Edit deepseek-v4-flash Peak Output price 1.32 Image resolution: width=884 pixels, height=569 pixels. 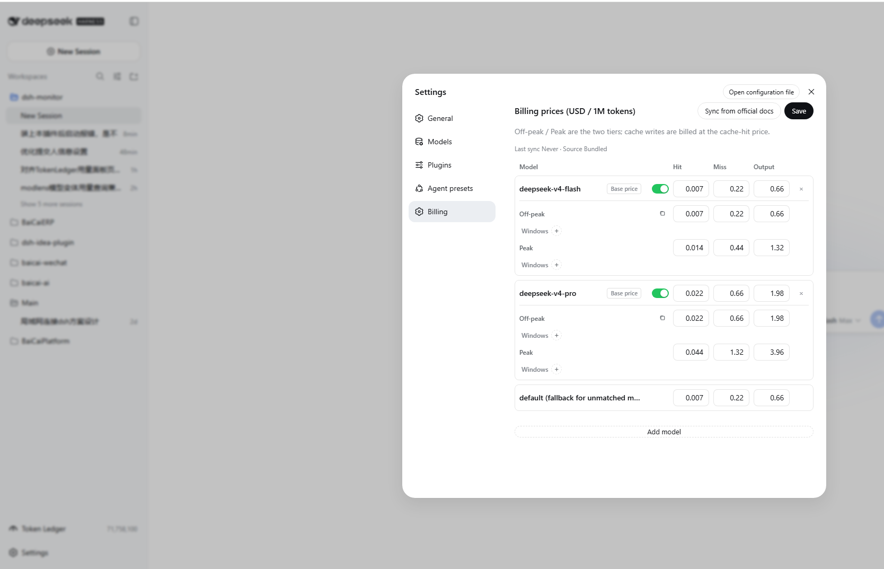[772, 248]
